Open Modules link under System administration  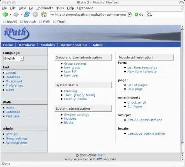click(70, 119)
